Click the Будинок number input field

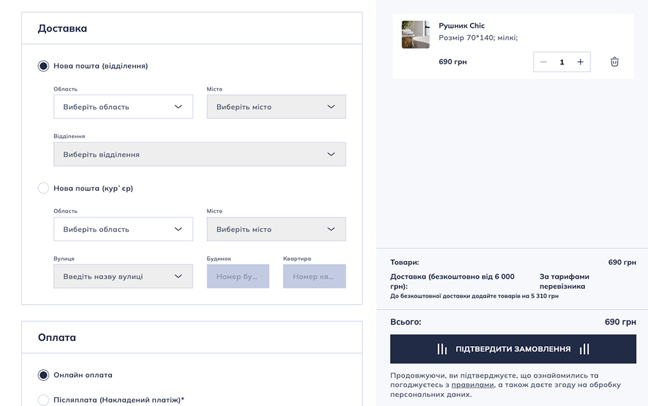pyautogui.click(x=237, y=276)
